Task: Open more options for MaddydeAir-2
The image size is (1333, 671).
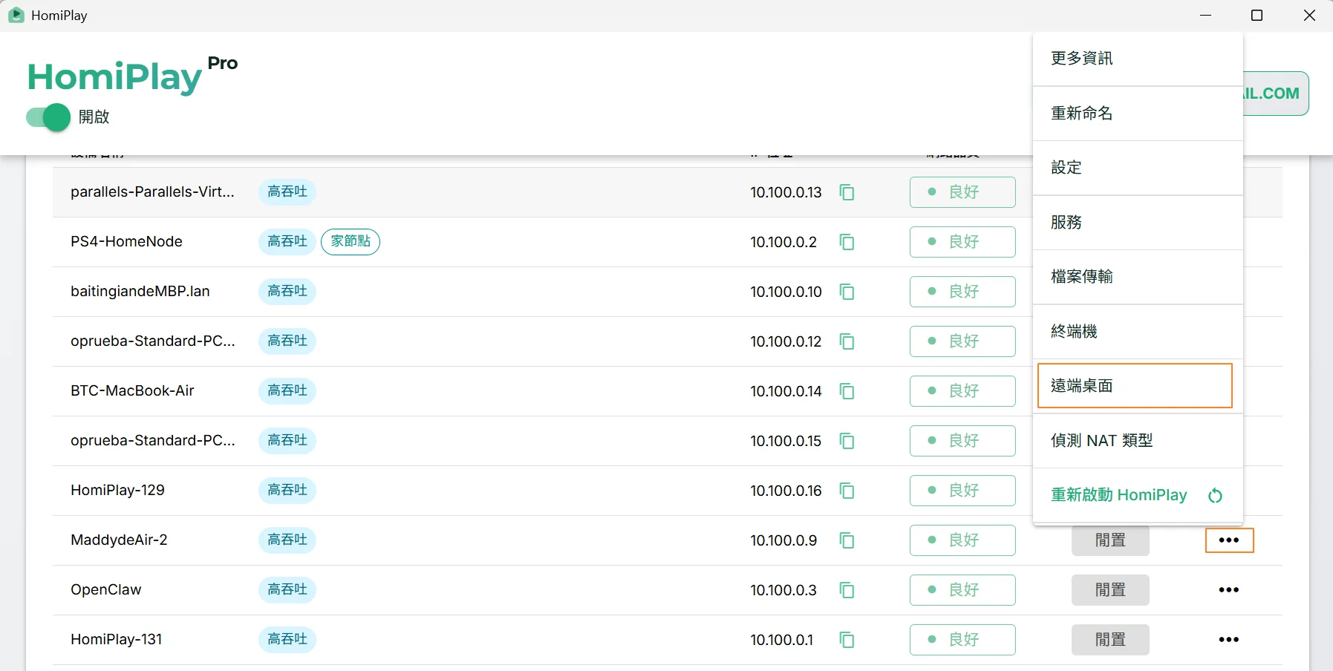Action: [x=1229, y=540]
